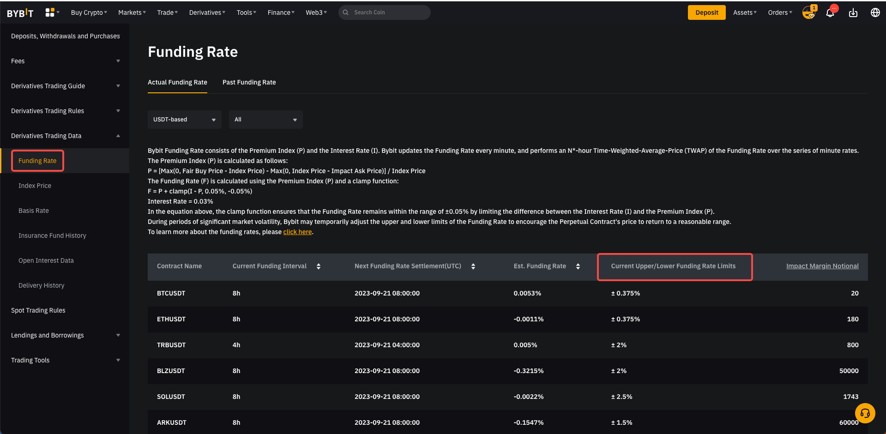Sort by Current Funding Interval arrows
The image size is (886, 434).
(319, 266)
